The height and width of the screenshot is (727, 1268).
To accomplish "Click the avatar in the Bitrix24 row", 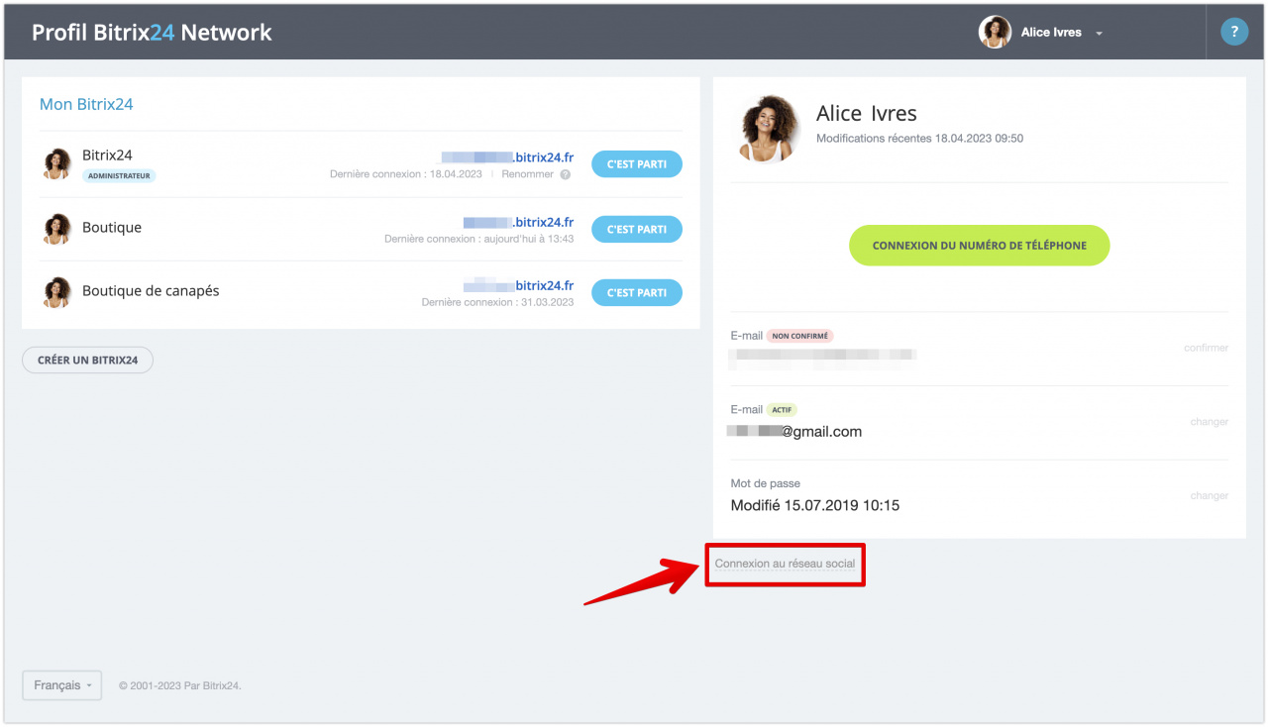I will click(57, 164).
